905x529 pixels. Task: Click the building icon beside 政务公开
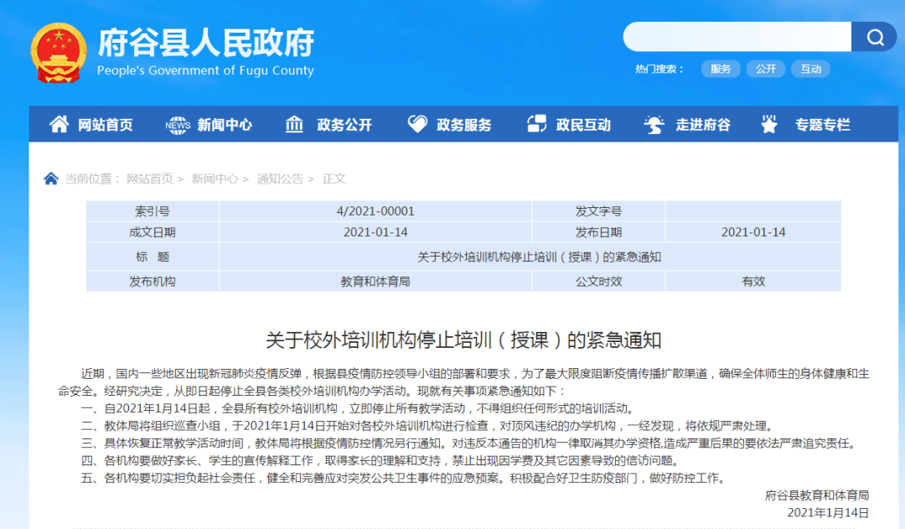pyautogui.click(x=293, y=124)
